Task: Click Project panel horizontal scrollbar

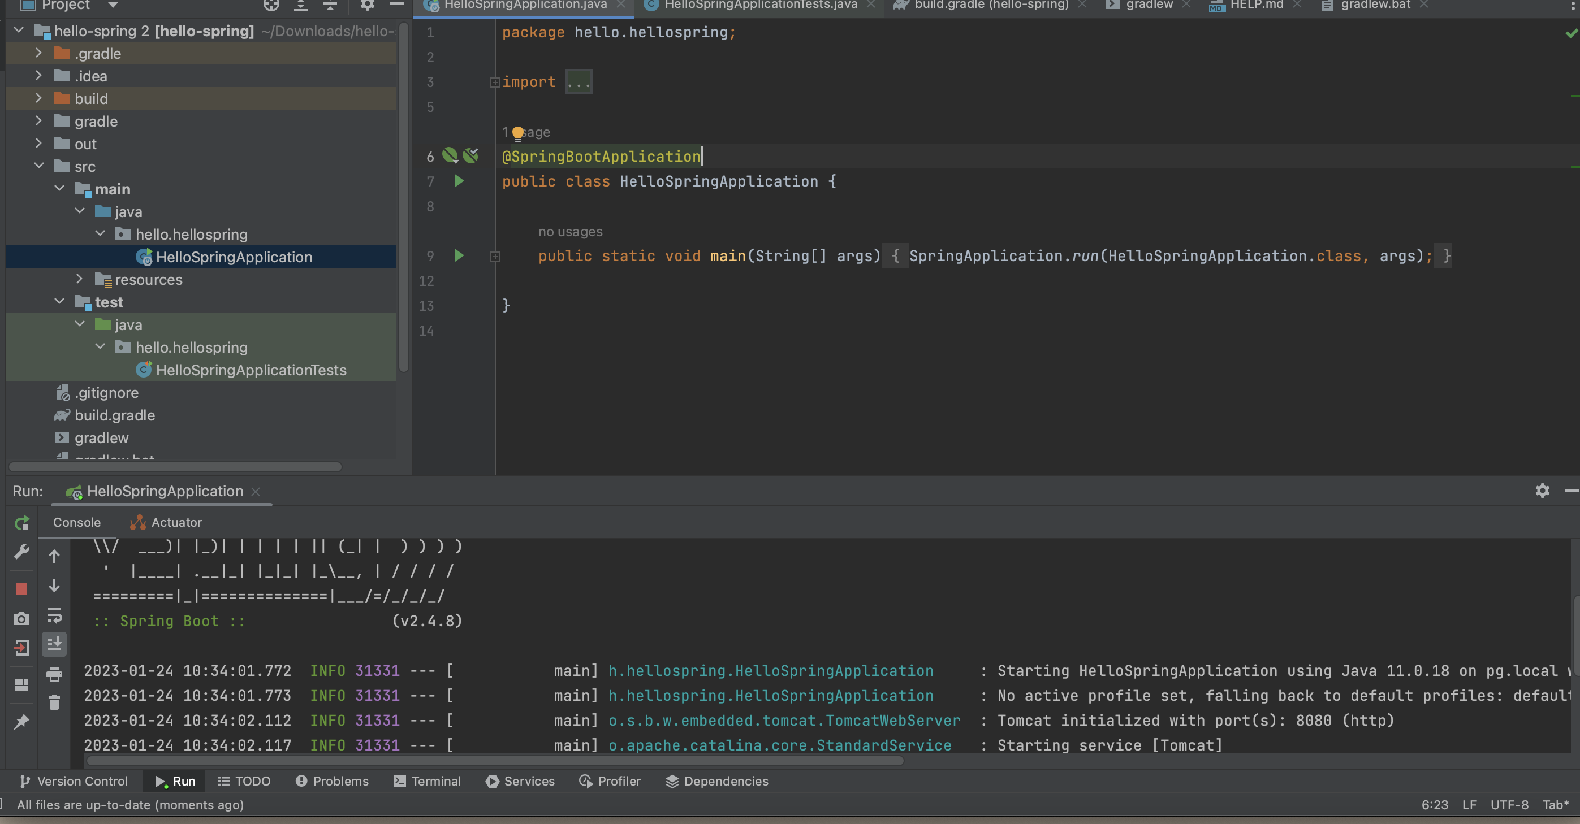Action: 175,467
